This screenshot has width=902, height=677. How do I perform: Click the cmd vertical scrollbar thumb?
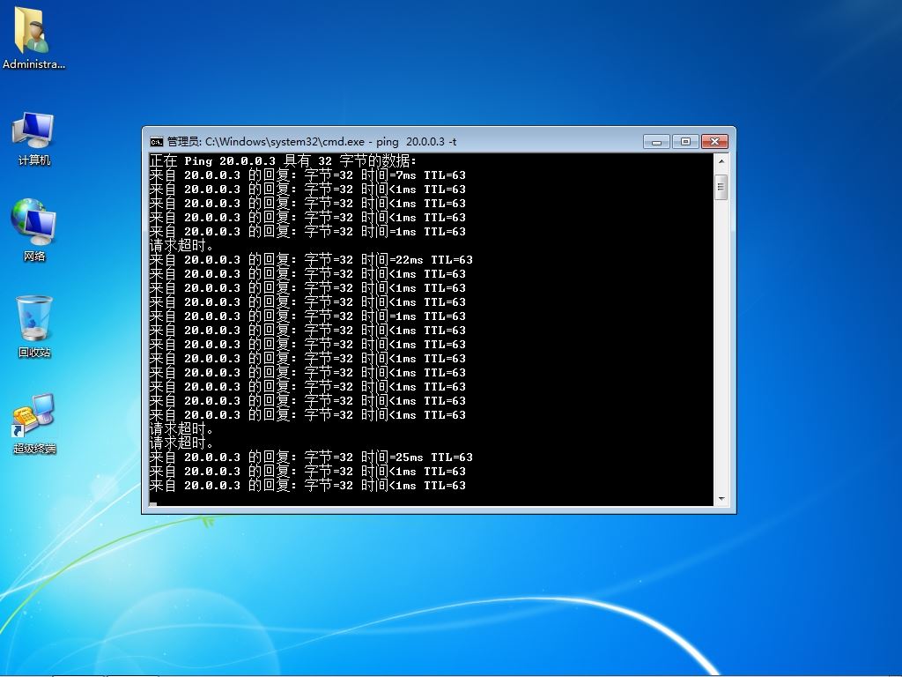tap(721, 187)
